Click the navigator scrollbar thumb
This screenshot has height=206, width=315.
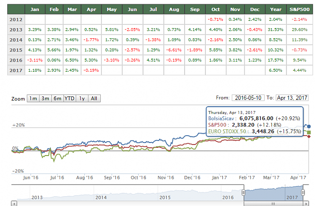pos(273,204)
